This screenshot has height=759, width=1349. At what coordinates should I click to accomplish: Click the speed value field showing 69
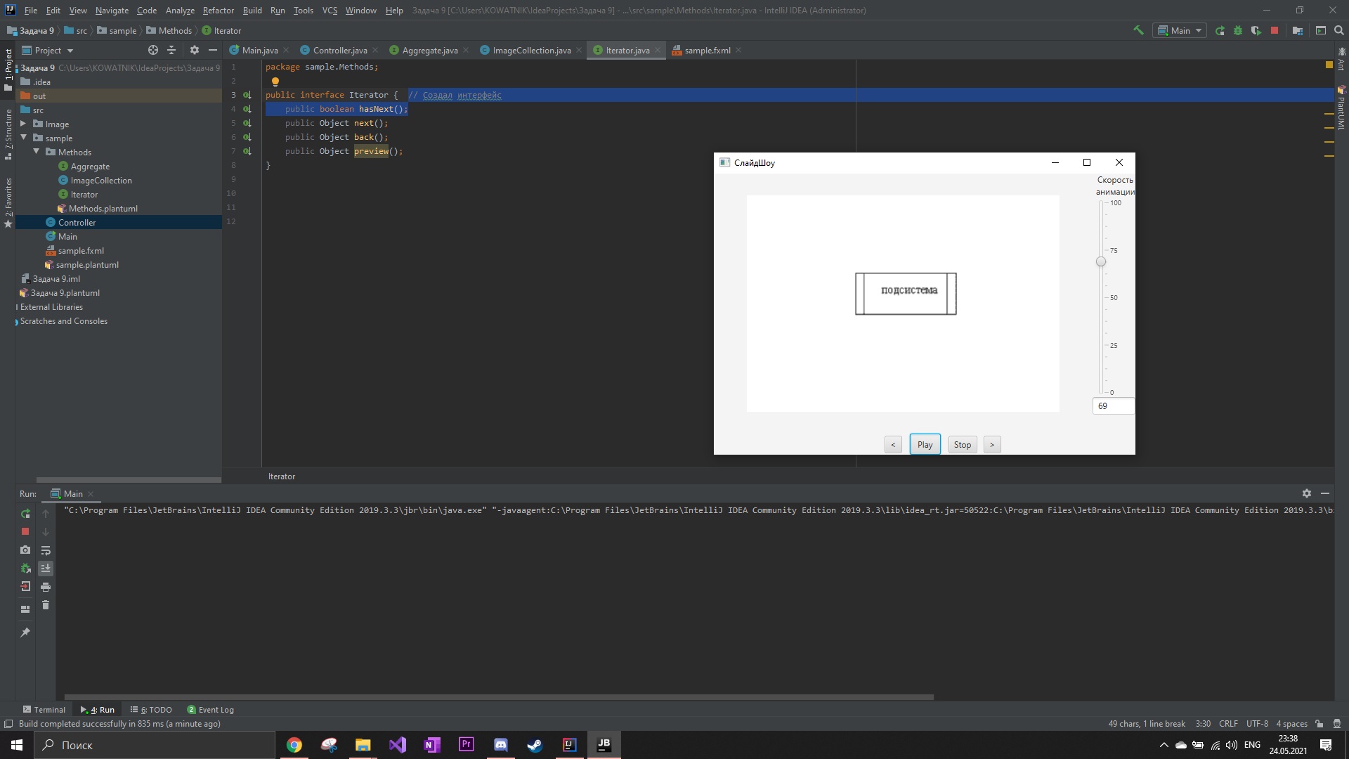coord(1112,406)
